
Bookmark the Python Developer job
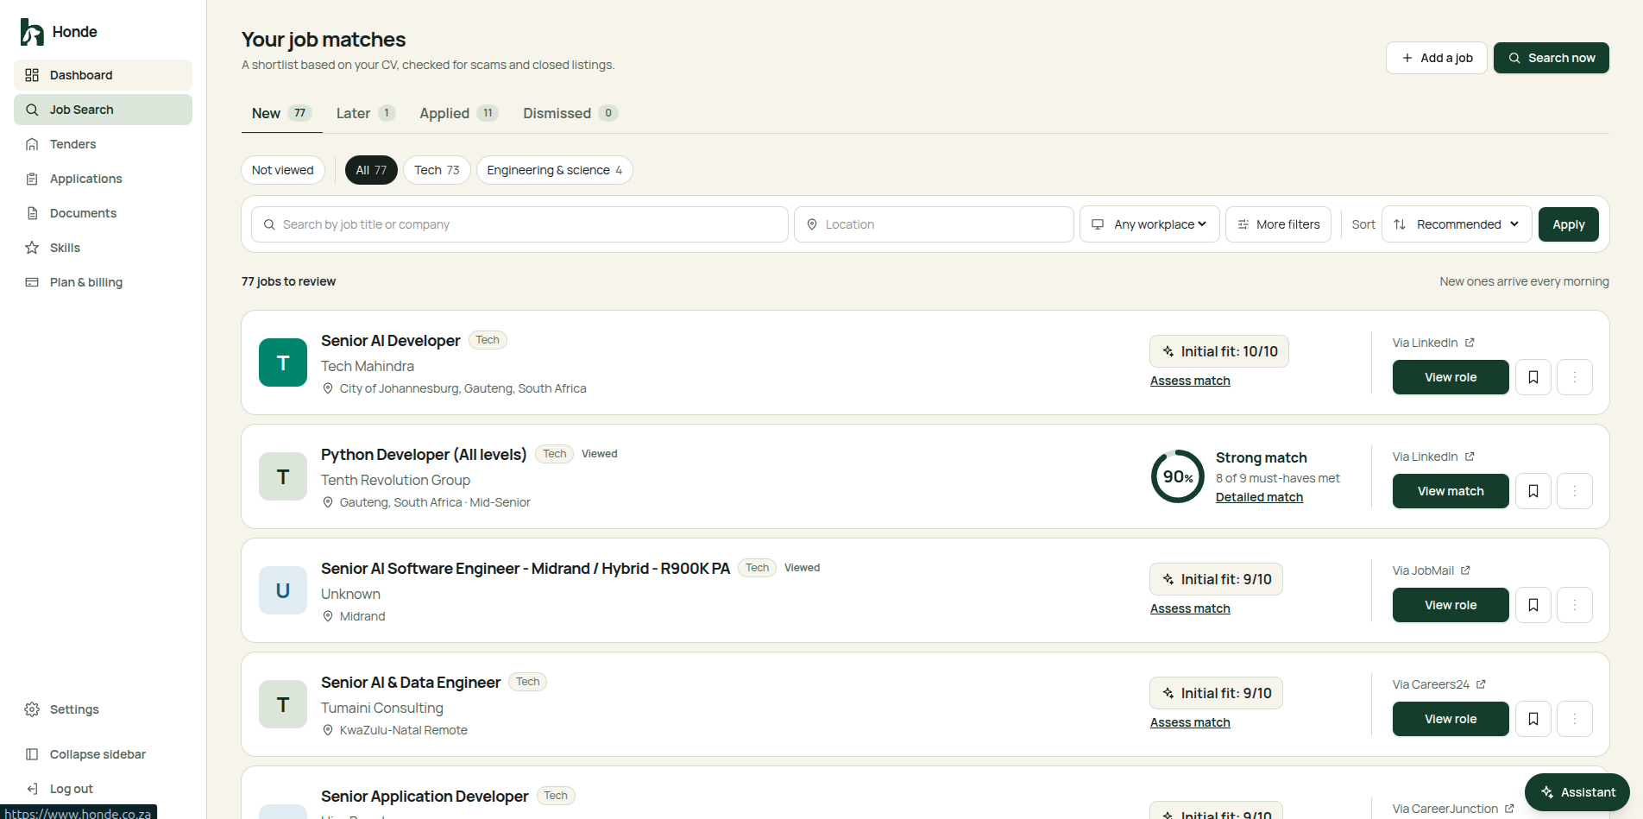1533,491
